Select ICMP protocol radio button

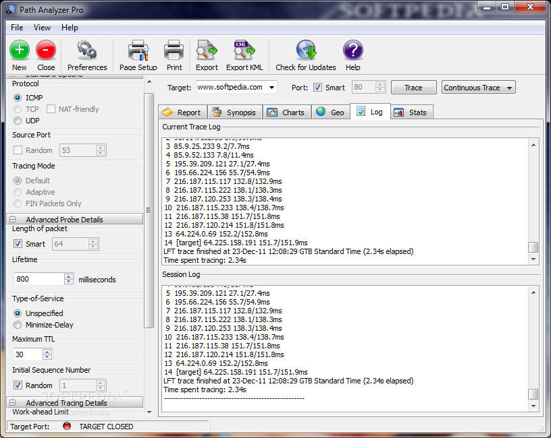[18, 98]
